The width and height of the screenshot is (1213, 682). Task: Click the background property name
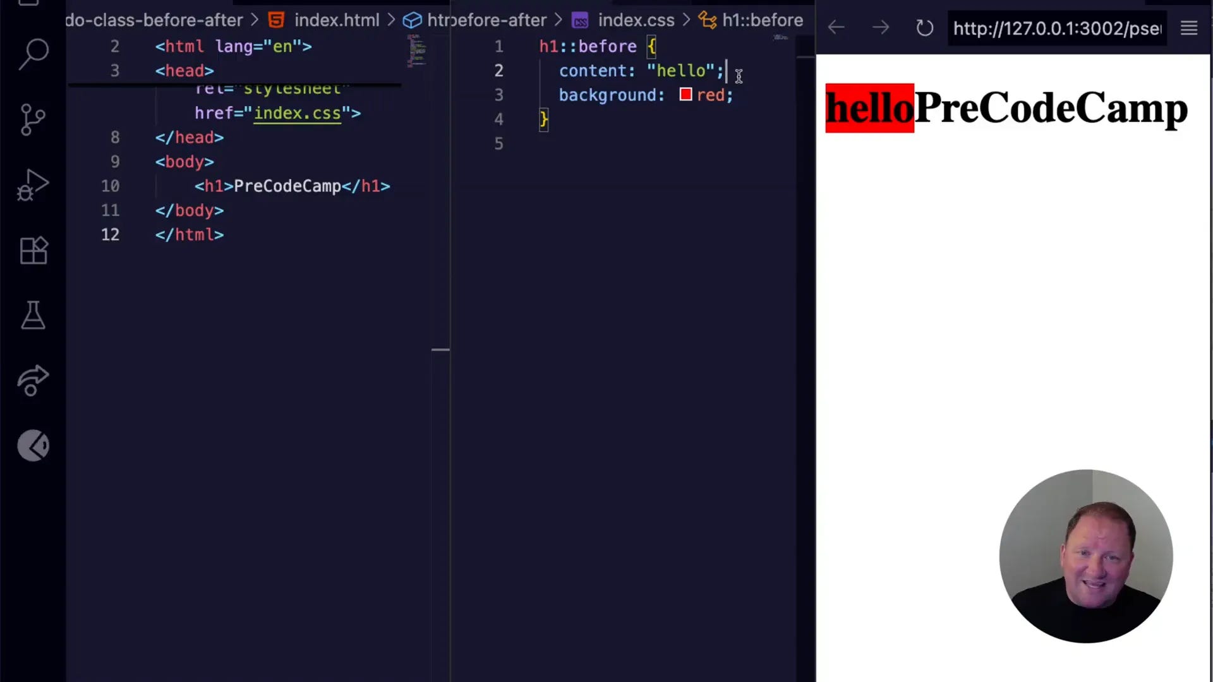pyautogui.click(x=607, y=95)
